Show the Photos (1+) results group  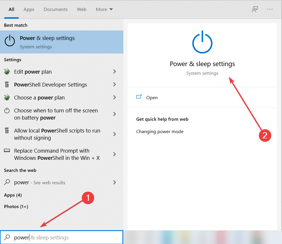pos(16,207)
